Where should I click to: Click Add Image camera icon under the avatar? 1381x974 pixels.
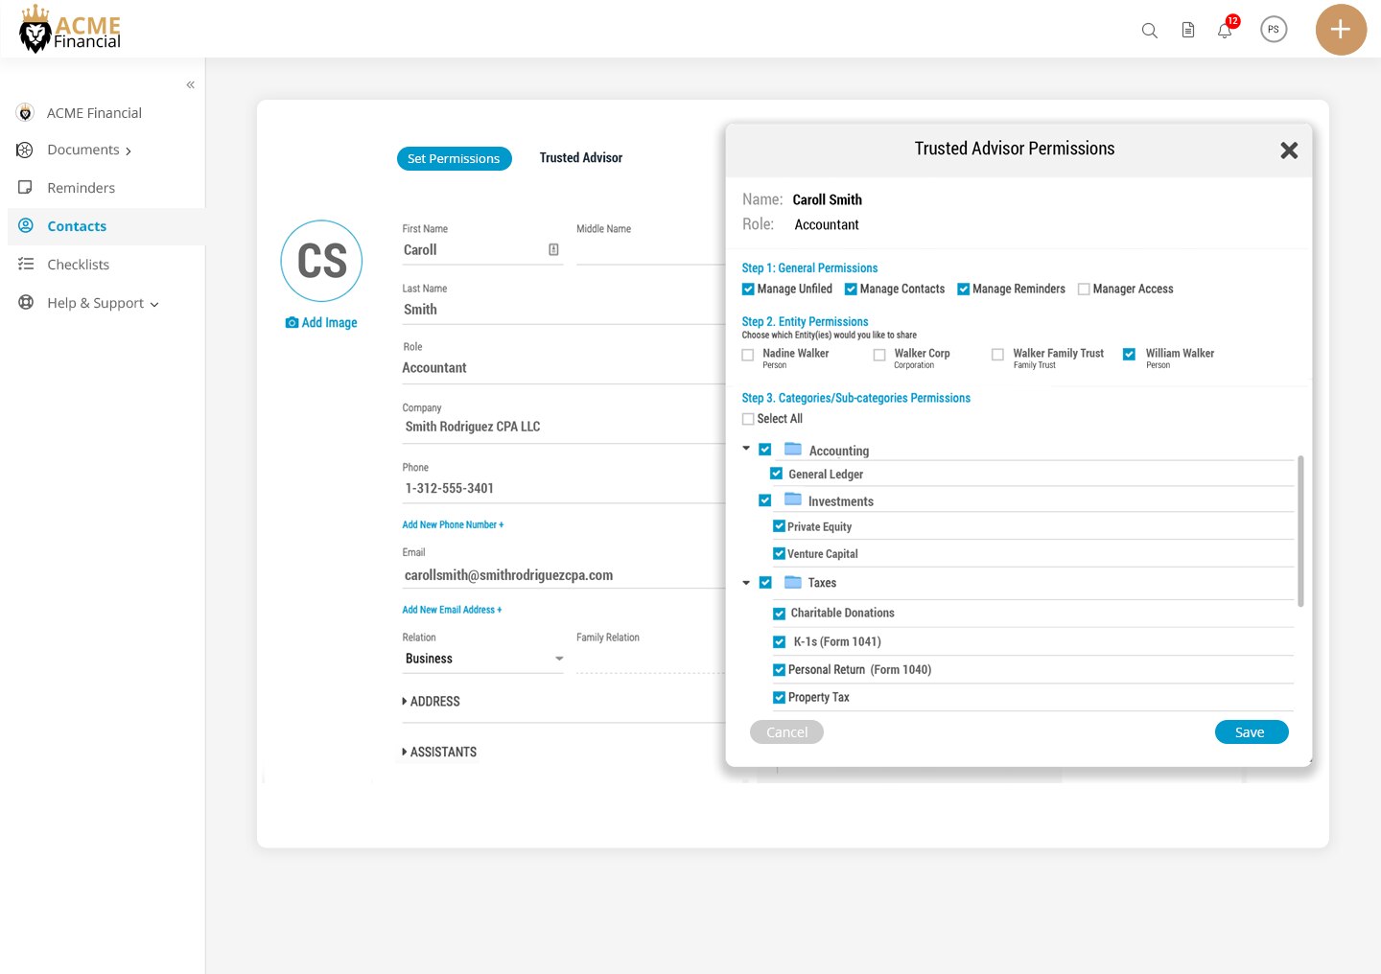[293, 323]
